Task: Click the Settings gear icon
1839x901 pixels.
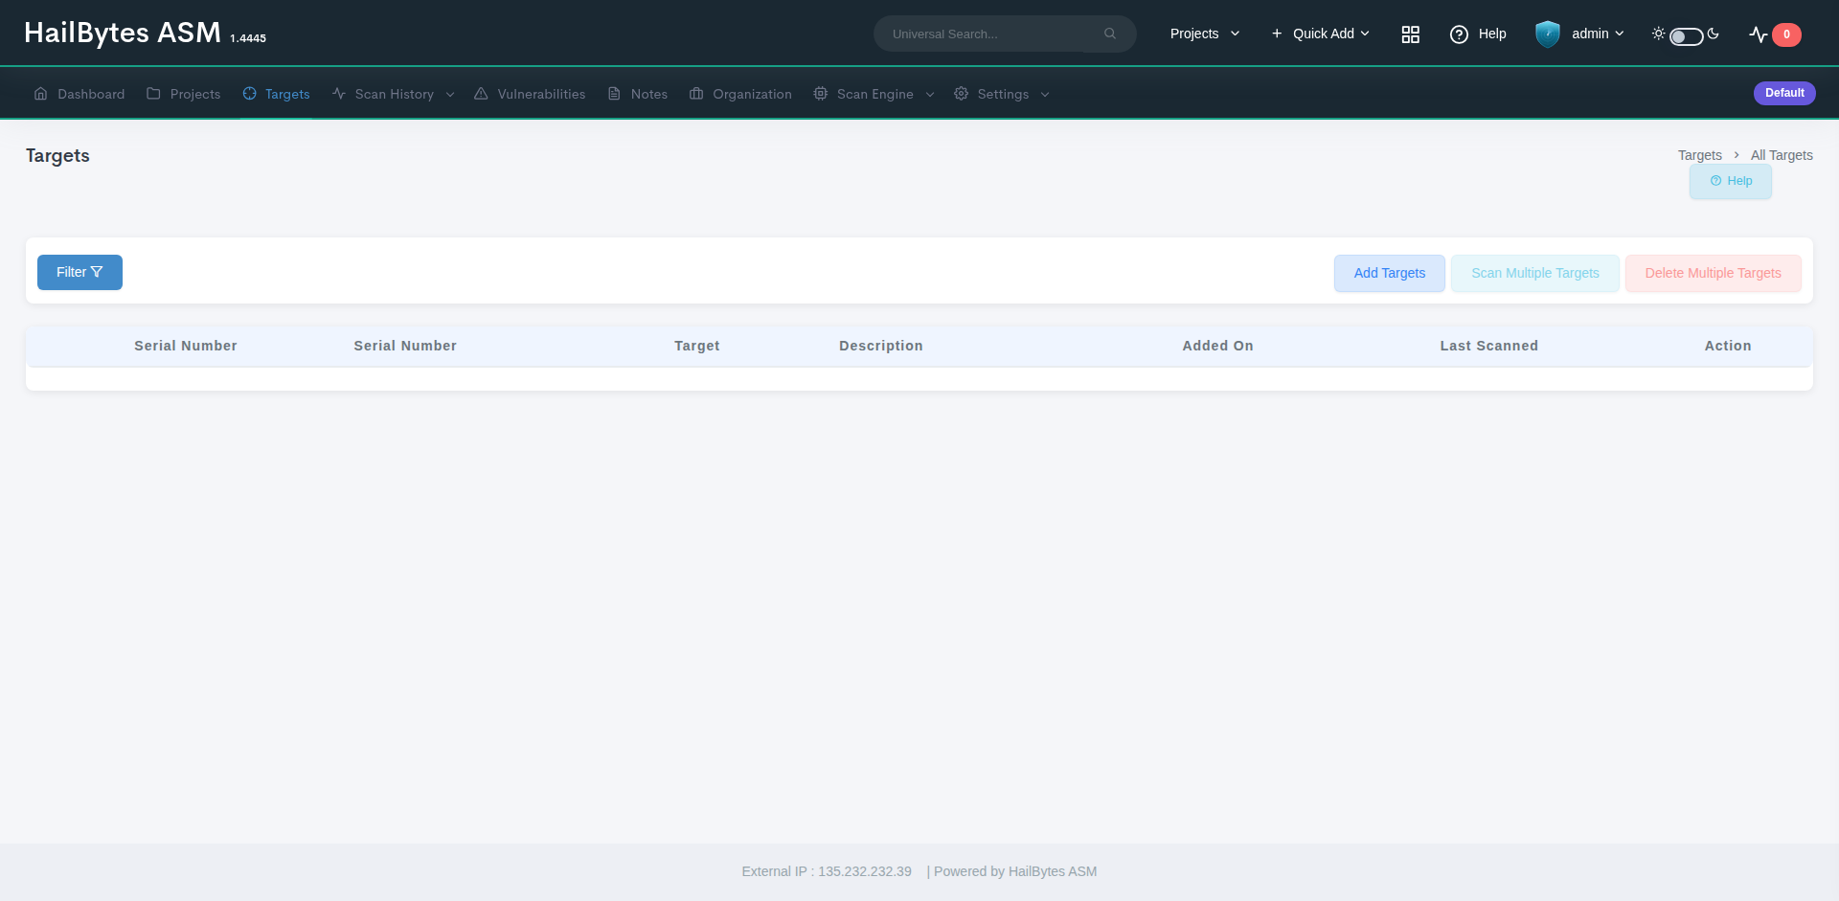Action: [961, 94]
